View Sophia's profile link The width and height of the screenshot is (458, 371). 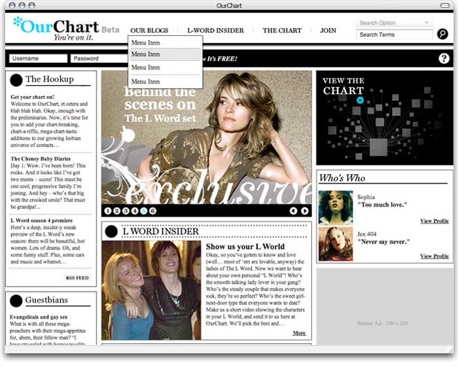pos(434,221)
